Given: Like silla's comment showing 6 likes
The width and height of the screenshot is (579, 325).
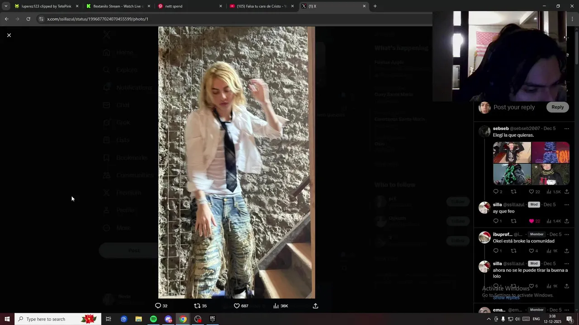Looking at the screenshot, I should pyautogui.click(x=532, y=286).
